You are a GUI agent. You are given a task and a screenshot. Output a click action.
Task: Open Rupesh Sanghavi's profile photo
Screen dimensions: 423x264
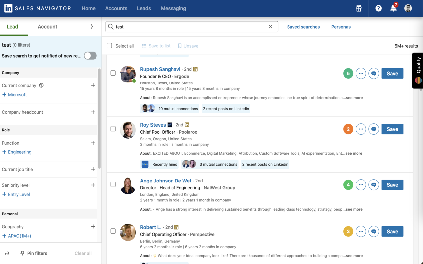point(128,74)
